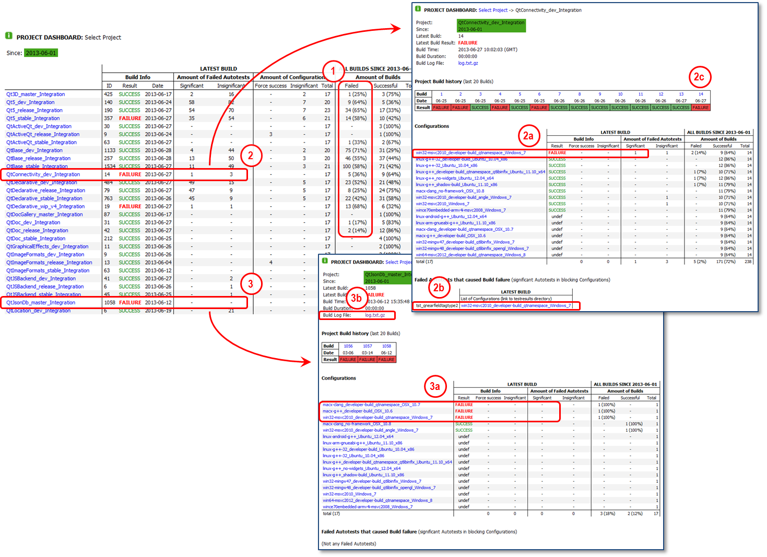The width and height of the screenshot is (767, 557).
Task: Open macx-g++_developer-build_OSX_10.6 in QtJsonDb Configurations
Action: 358,411
